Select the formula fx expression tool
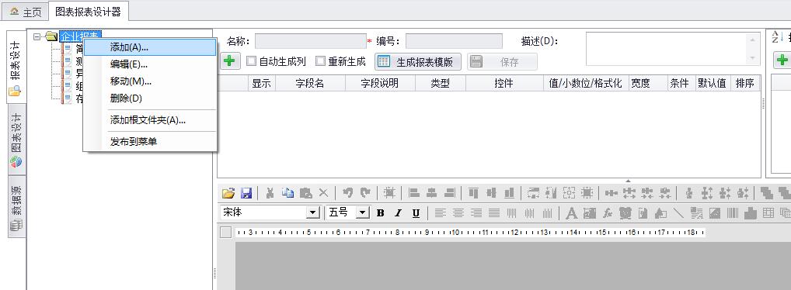Image resolution: width=791 pixels, height=290 pixels. [608, 213]
